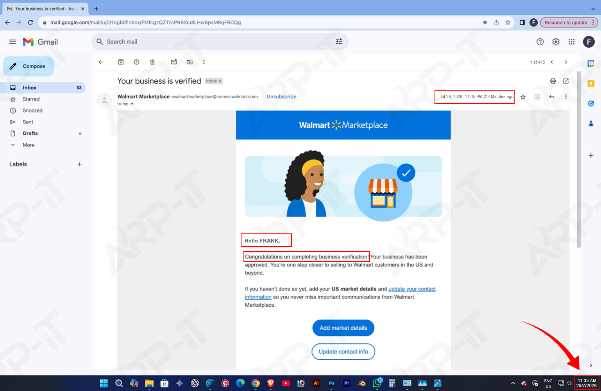Open Photoshop from the taskbar
The image size is (601, 391).
point(331,383)
